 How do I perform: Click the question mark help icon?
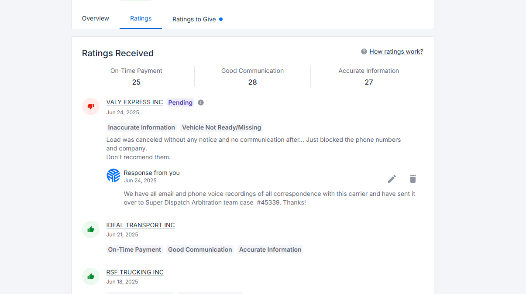364,51
